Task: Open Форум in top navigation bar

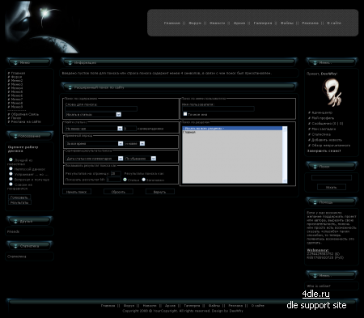Action: coord(195,23)
